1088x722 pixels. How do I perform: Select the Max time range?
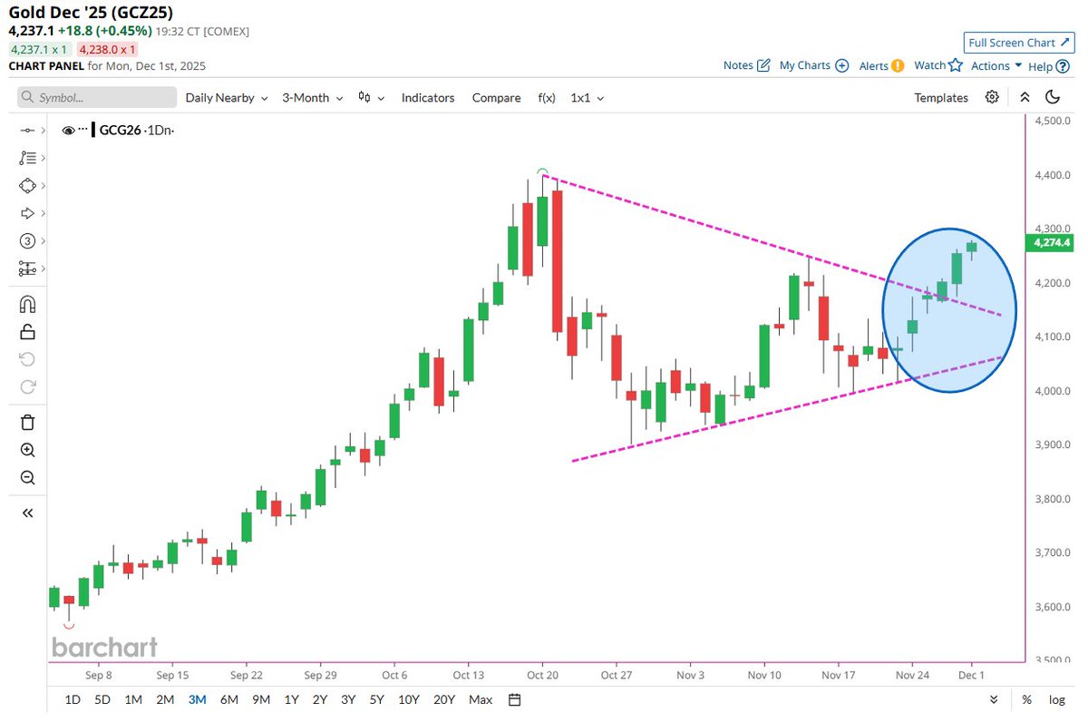[x=481, y=699]
